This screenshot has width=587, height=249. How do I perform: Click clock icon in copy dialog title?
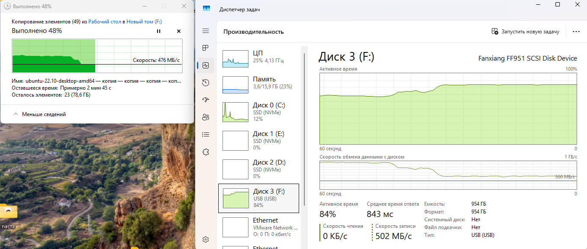(x=7, y=6)
